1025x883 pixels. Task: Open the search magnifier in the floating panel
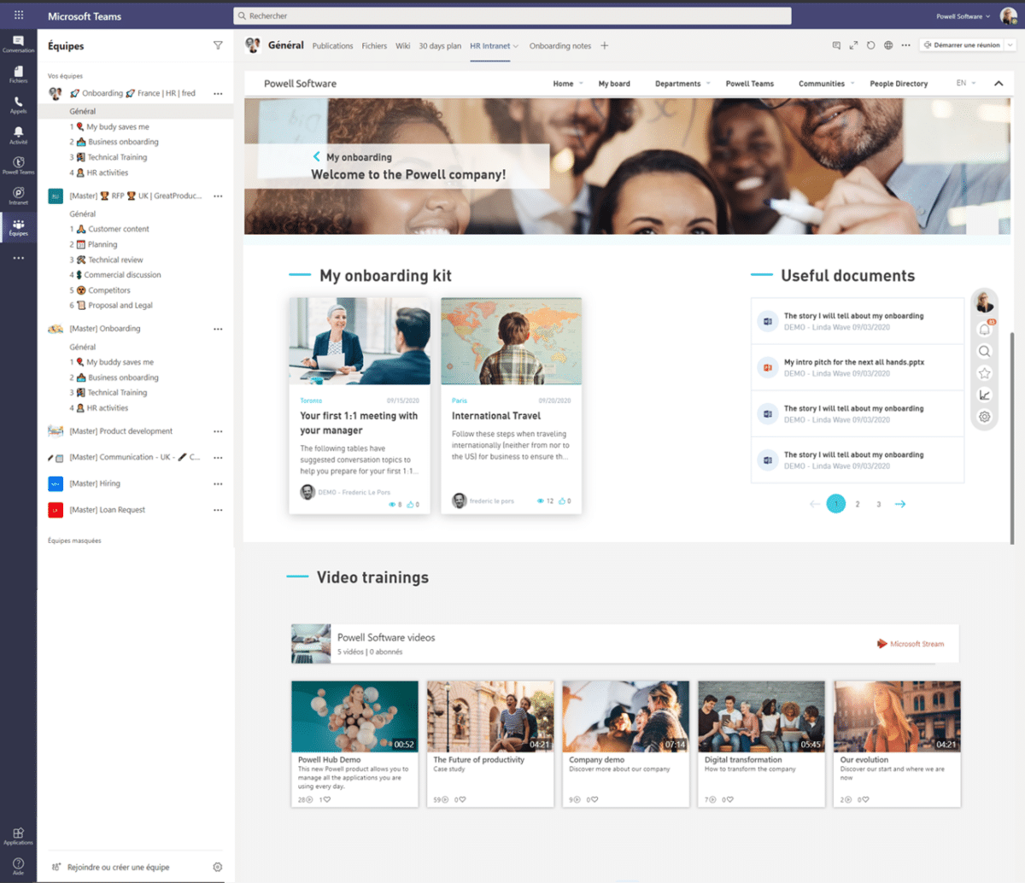[x=984, y=351]
